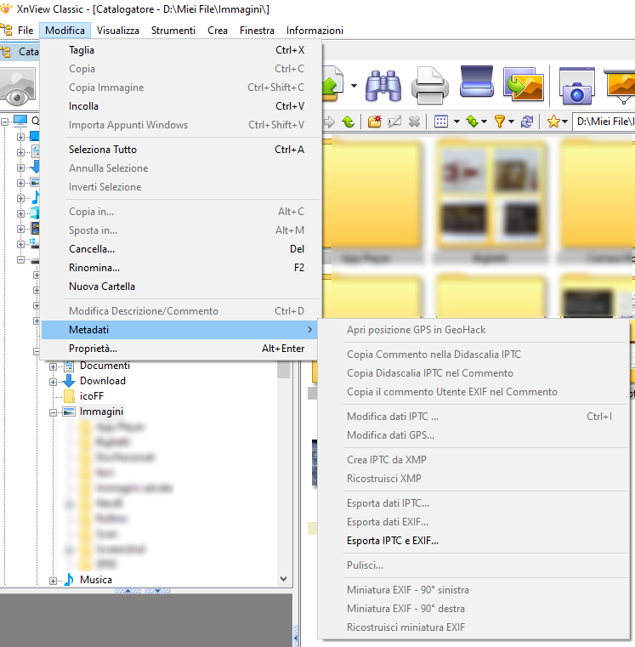Select icoFF folder in tree
This screenshot has height=647, width=635.
point(92,396)
